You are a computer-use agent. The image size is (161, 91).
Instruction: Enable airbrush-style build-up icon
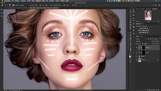pos(51,5)
